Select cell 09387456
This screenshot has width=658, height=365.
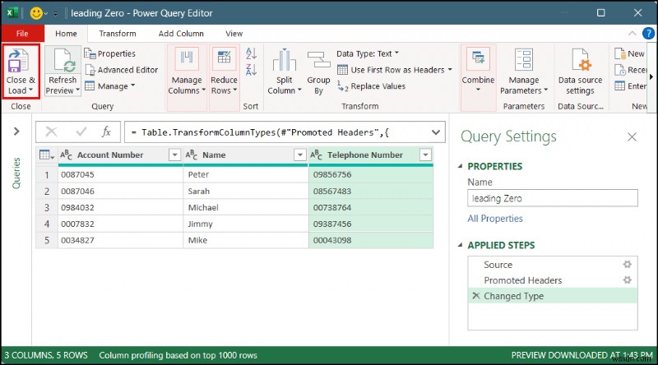pos(371,224)
